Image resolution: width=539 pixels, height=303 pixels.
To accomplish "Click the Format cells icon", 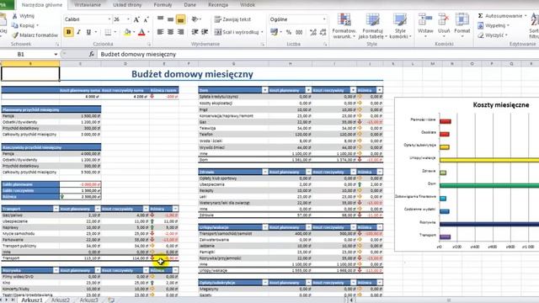I will pos(462,19).
